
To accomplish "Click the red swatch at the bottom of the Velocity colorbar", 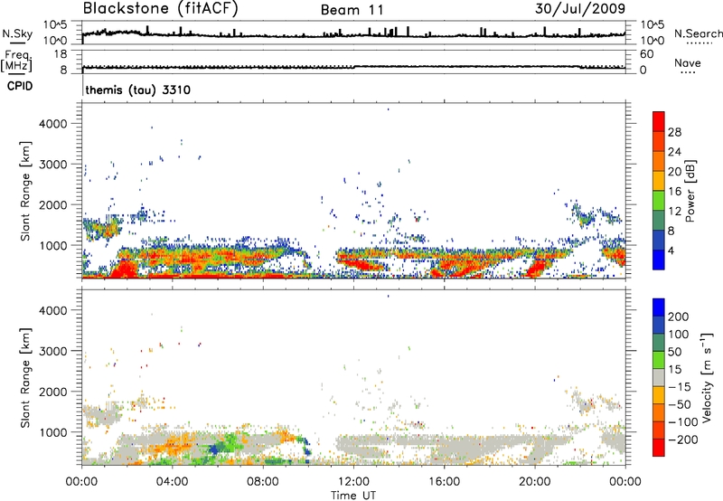I will [659, 448].
